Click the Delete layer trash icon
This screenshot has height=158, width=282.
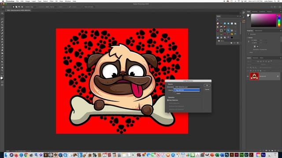(278, 151)
